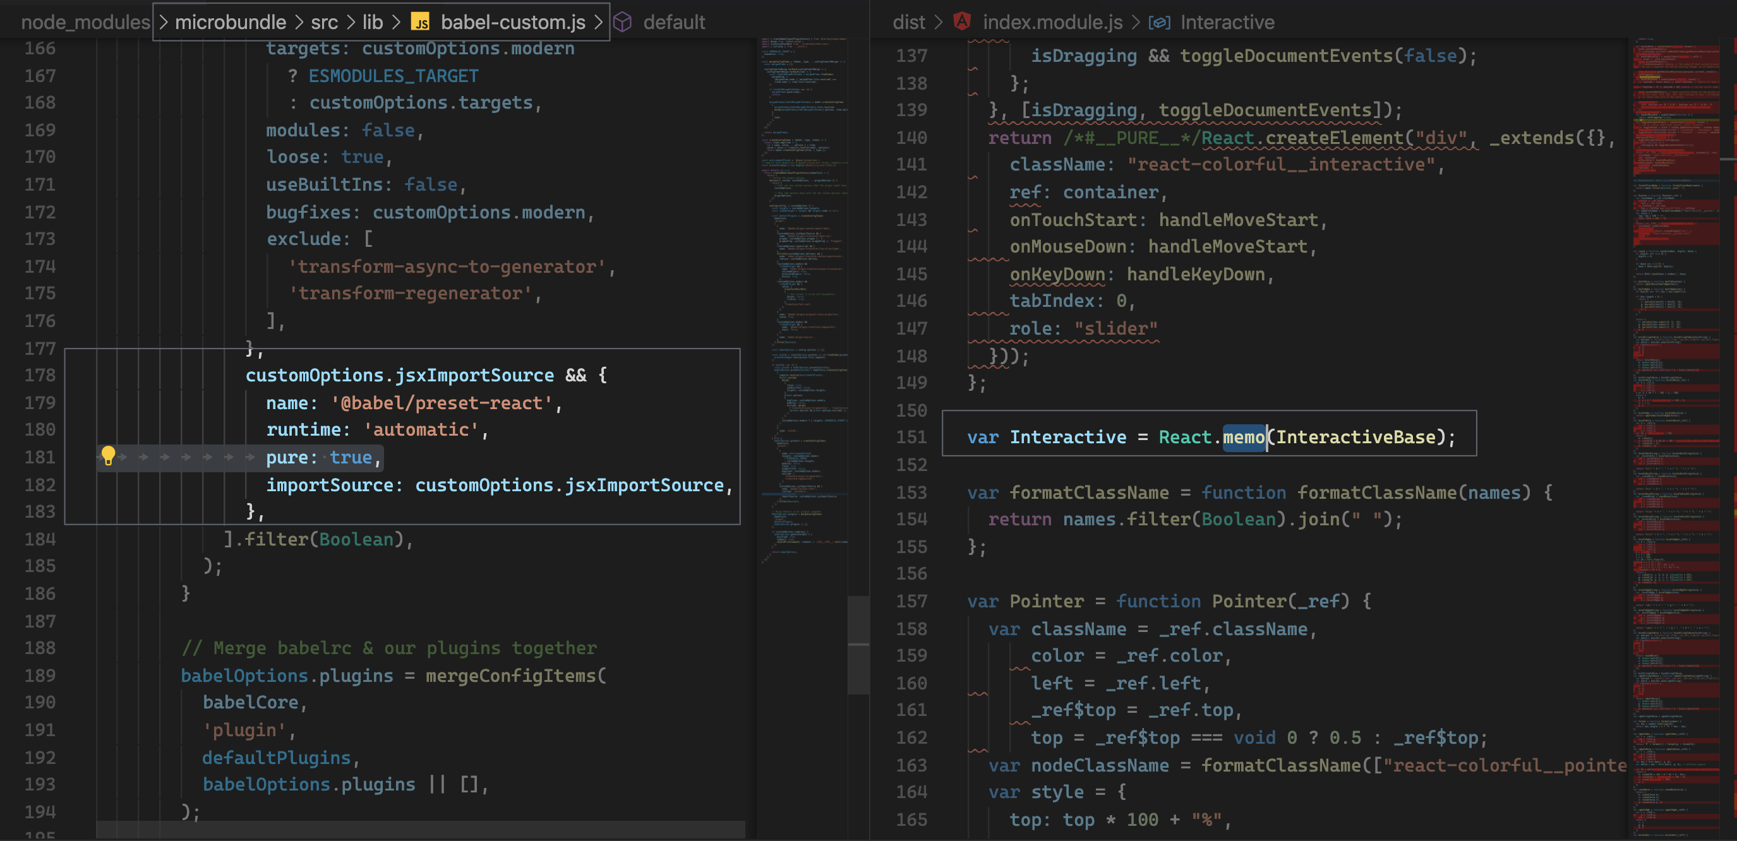Open default symbol breadcrumb
1737x841 pixels.
pyautogui.click(x=675, y=22)
